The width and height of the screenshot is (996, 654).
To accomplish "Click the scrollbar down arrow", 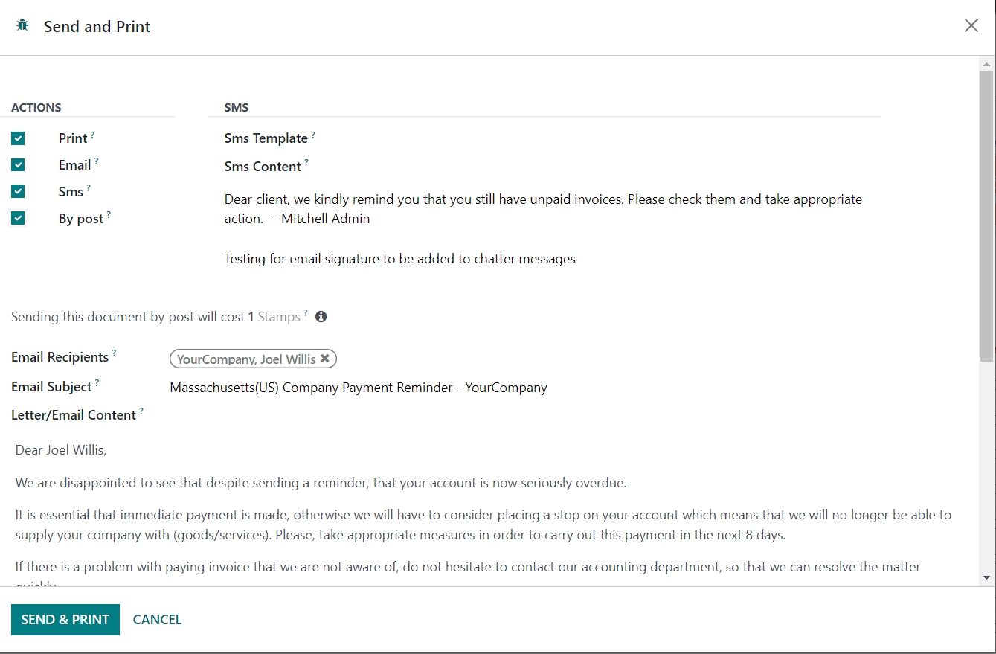I will pyautogui.click(x=986, y=577).
